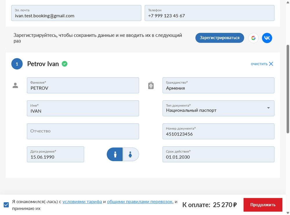This screenshot has width=290, height=215.
Task: Click the Срок действия field
Action: pos(218,154)
